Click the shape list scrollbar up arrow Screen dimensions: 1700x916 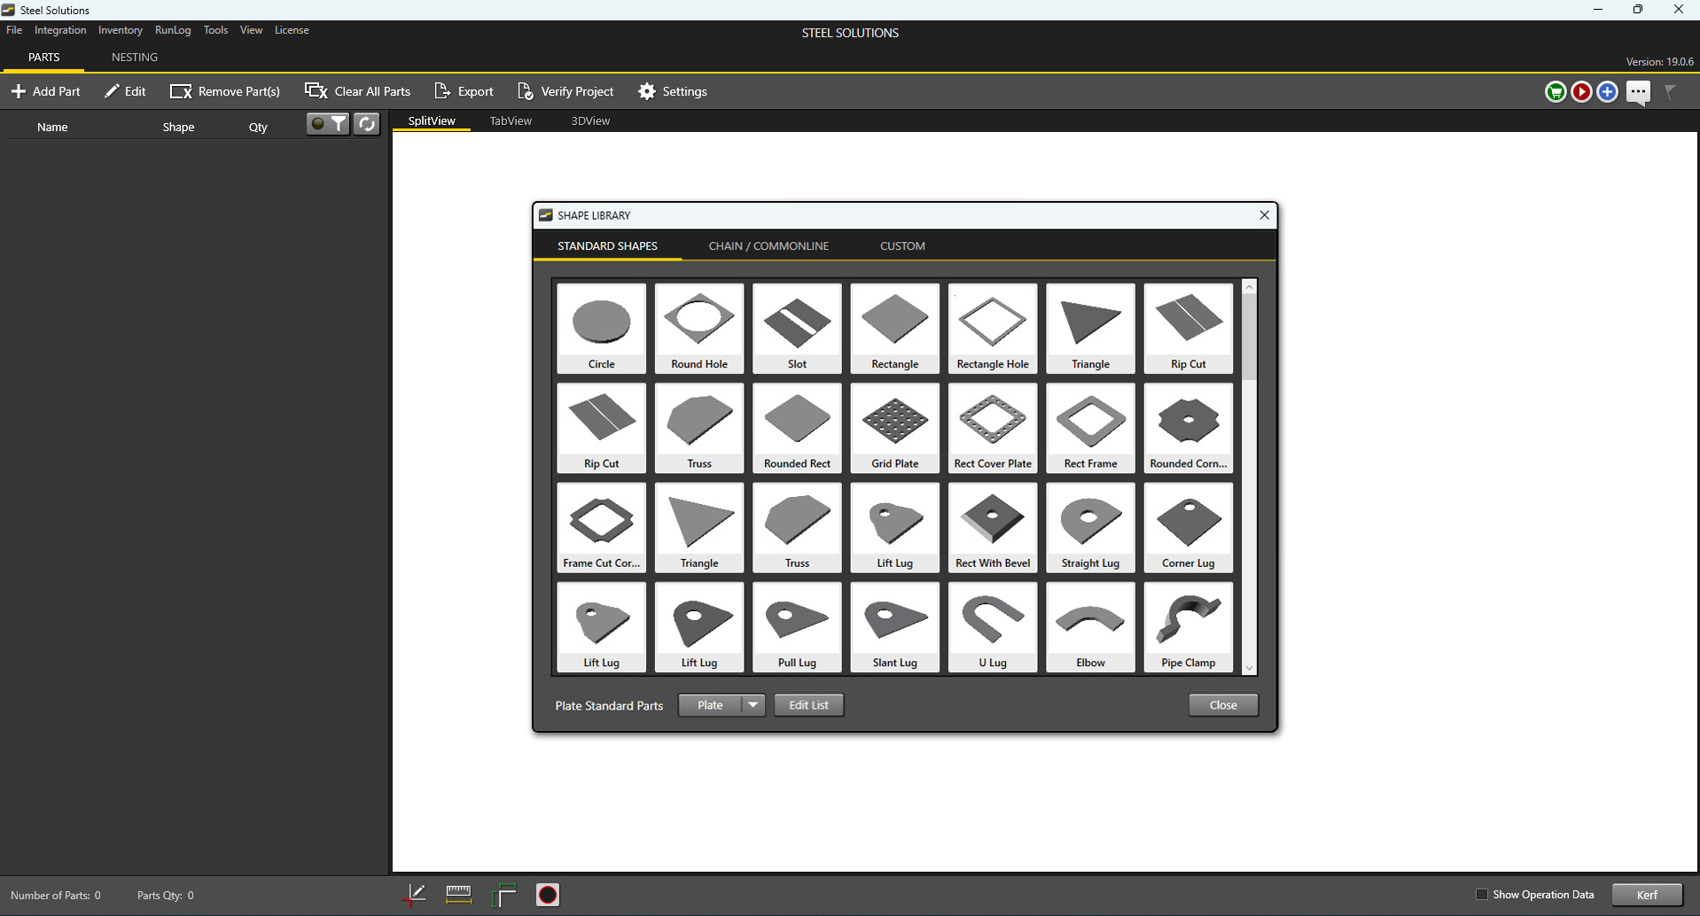(1249, 287)
